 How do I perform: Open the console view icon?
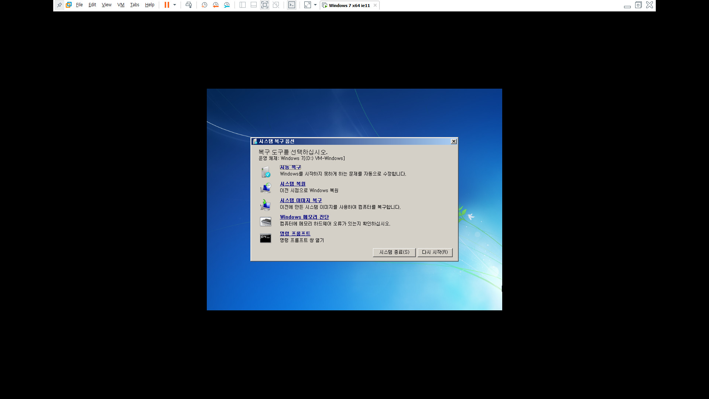pos(292,5)
